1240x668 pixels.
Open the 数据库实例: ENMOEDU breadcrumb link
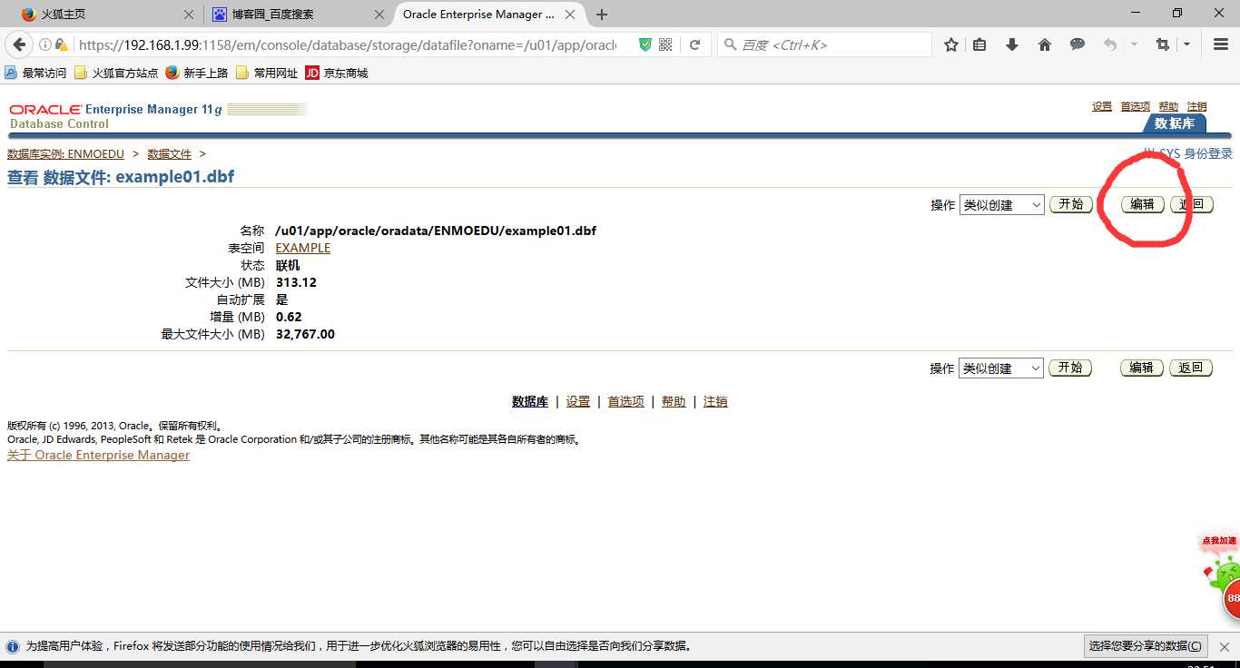[x=65, y=154]
